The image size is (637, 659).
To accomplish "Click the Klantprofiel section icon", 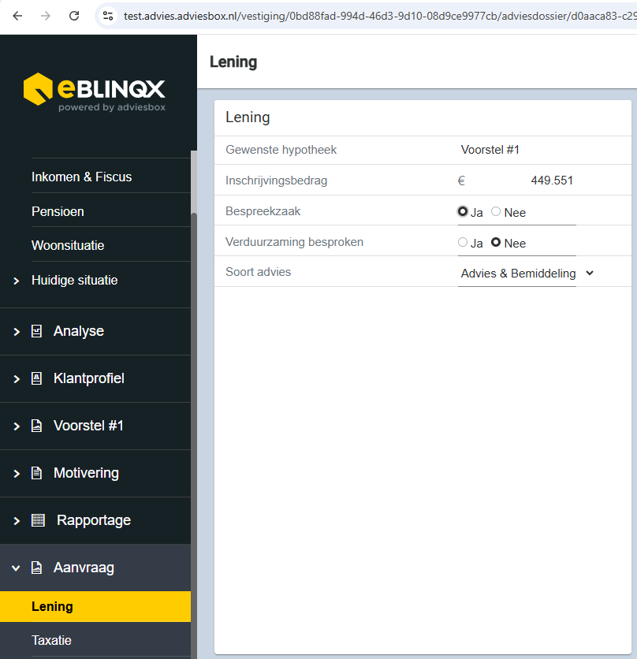I will pyautogui.click(x=36, y=379).
